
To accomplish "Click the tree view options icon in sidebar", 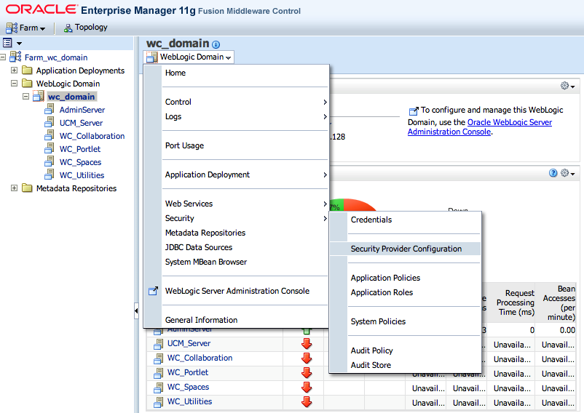I will (x=8, y=44).
